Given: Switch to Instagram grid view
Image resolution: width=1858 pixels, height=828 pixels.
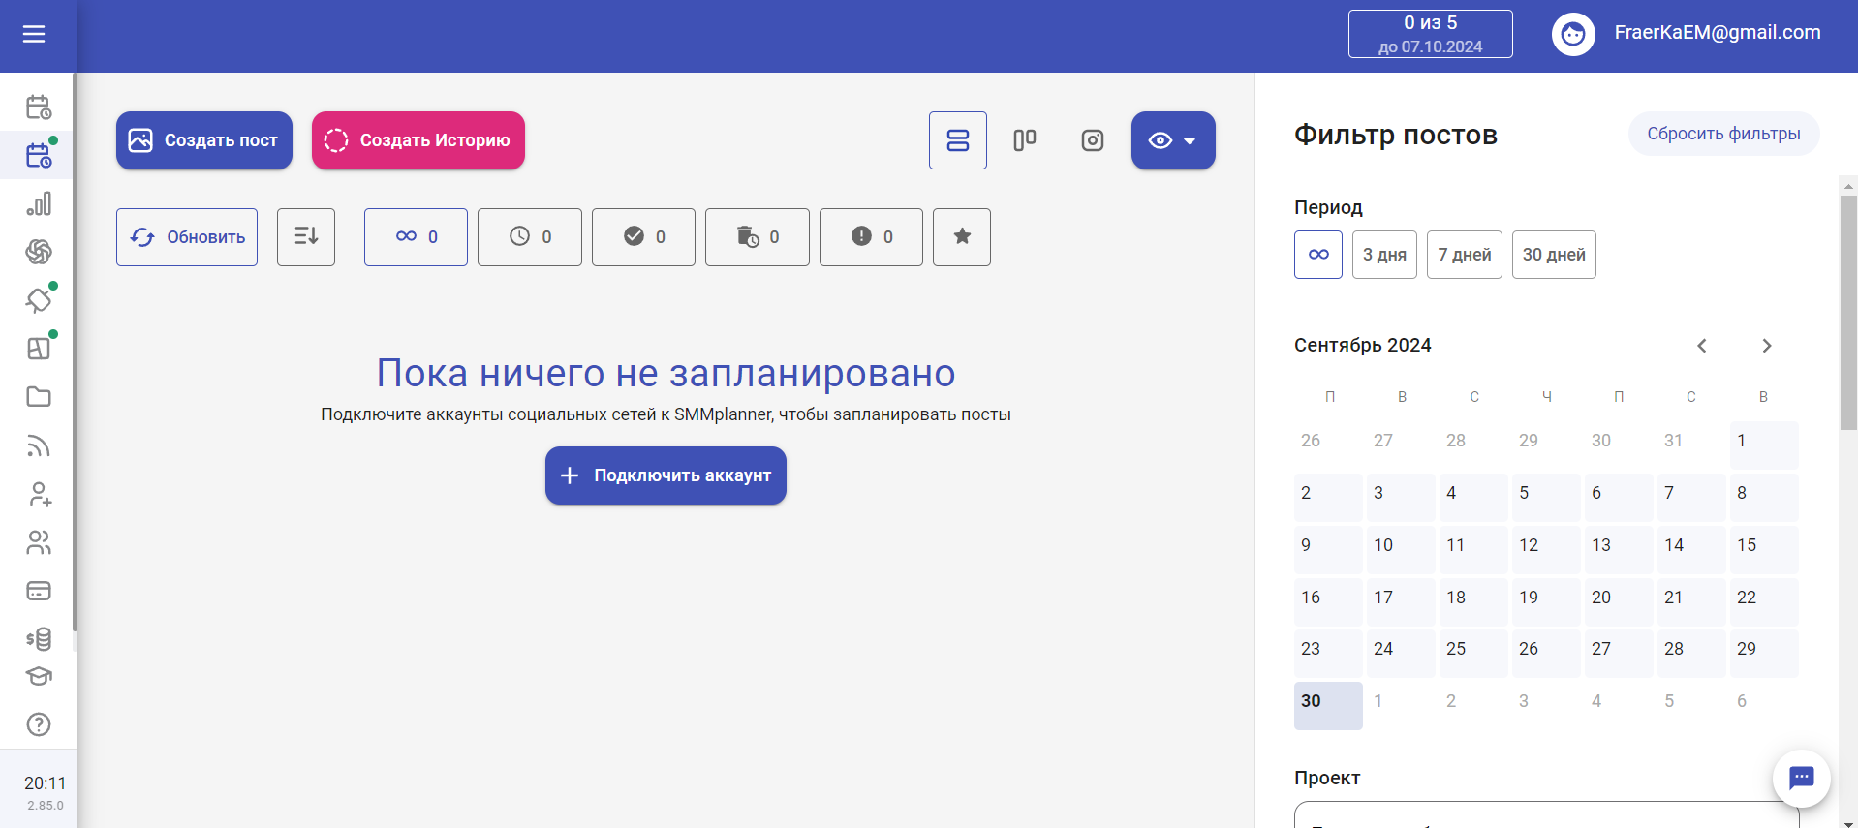Looking at the screenshot, I should 1093,140.
